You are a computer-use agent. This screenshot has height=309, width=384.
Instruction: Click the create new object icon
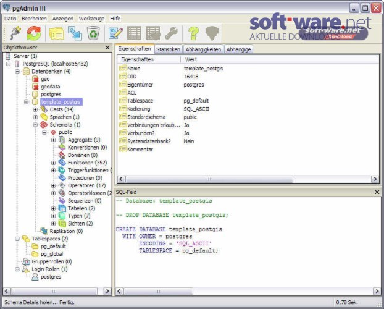click(x=75, y=33)
